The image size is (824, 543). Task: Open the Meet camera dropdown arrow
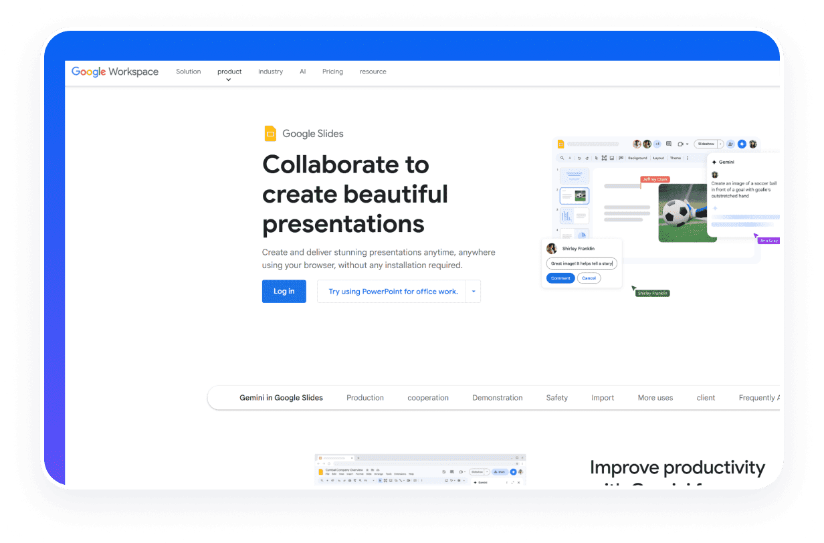687,144
